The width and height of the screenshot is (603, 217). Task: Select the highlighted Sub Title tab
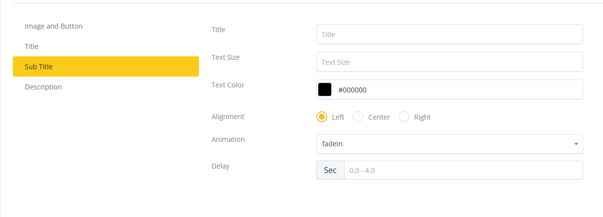pyautogui.click(x=105, y=67)
